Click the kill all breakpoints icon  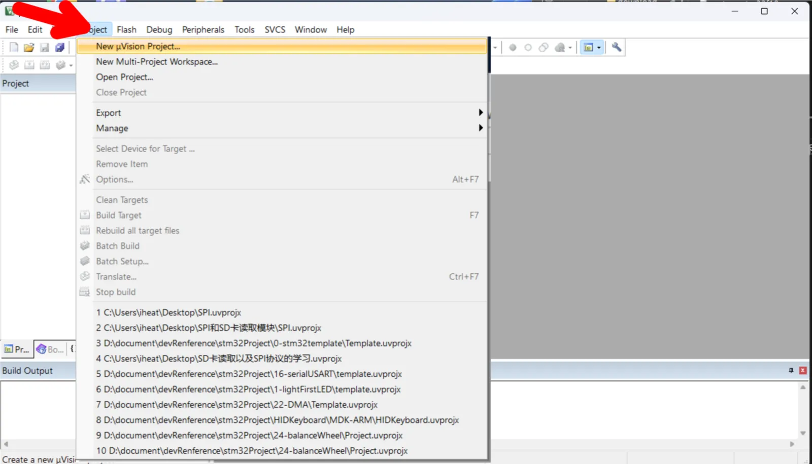click(x=560, y=47)
